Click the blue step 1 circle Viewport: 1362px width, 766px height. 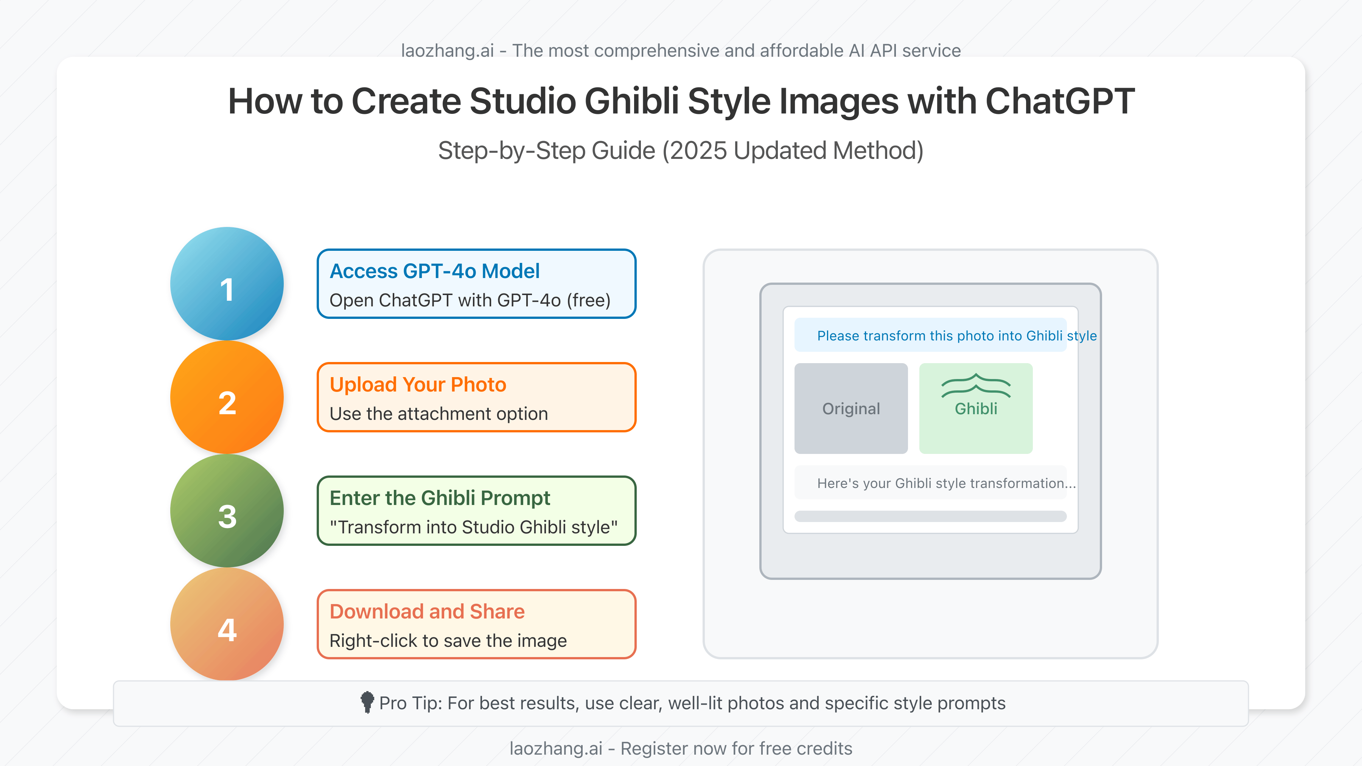[227, 284]
